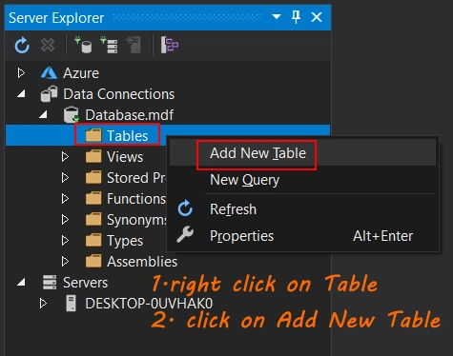Click the Azure logo icon
This screenshot has width=453, height=356.
click(49, 72)
